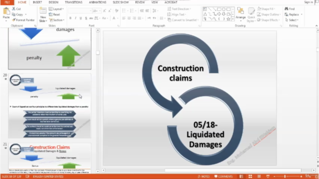Viewport: 319px width, 179px height.
Task: Click the Replace button
Action: [294, 14]
